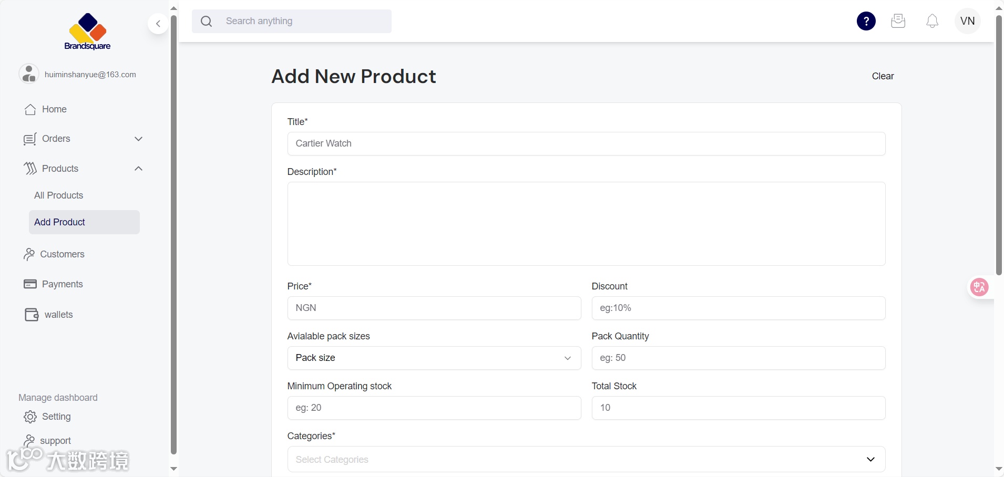Expand the Orders menu chevron
The width and height of the screenshot is (1004, 477).
pyautogui.click(x=139, y=139)
